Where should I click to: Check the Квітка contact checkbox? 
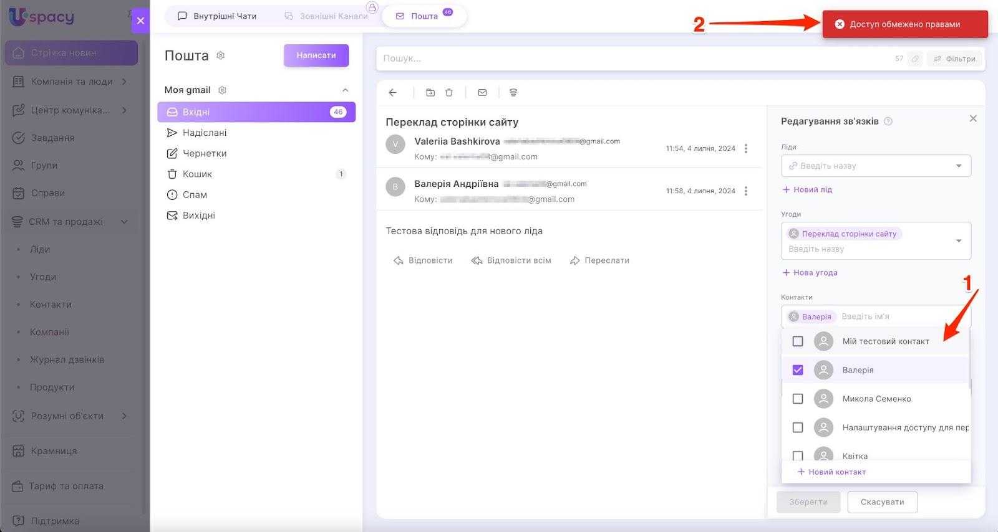click(798, 455)
